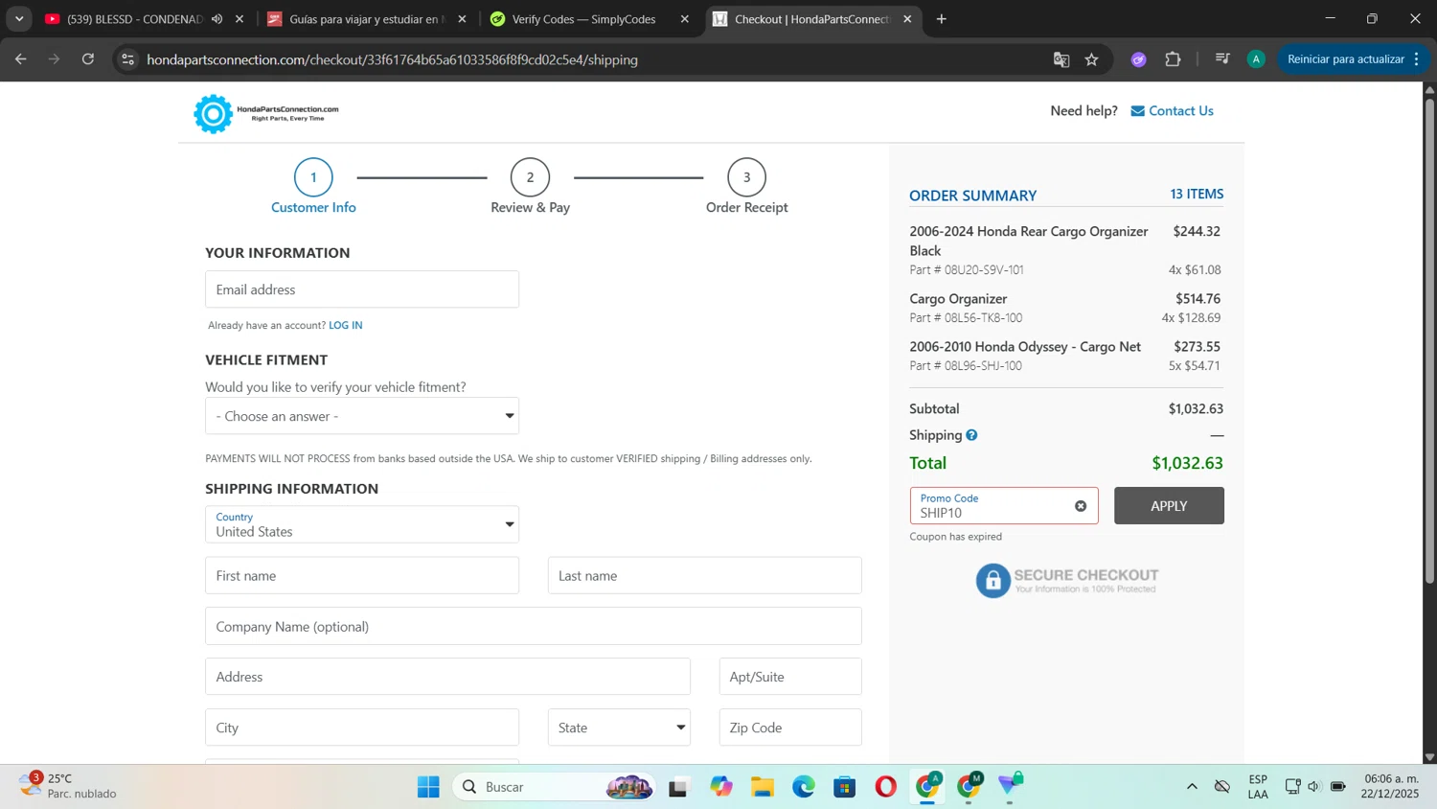Click step 1 Customer Info
The image size is (1437, 809).
tap(313, 187)
